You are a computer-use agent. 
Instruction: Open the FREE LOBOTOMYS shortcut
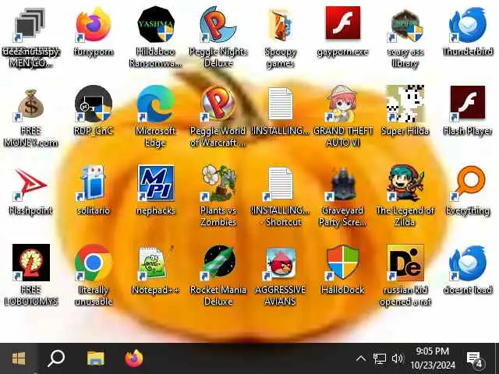[31, 263]
